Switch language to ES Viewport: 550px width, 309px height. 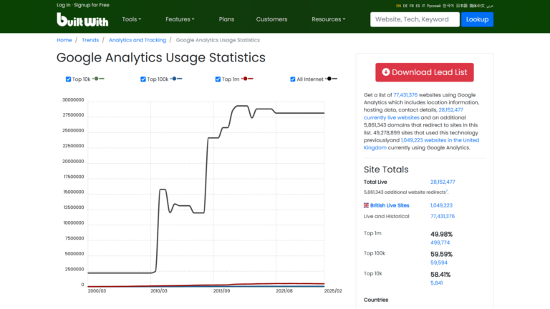click(x=418, y=6)
